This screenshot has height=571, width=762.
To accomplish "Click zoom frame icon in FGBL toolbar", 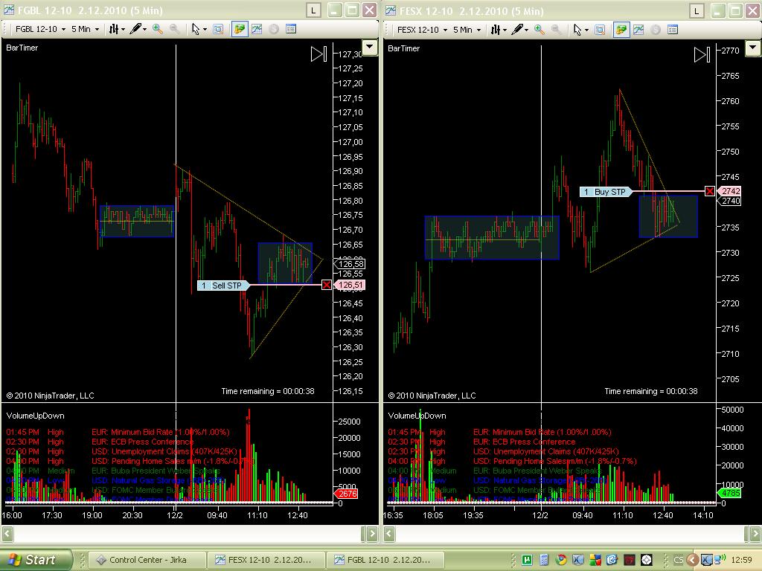I will point(218,29).
